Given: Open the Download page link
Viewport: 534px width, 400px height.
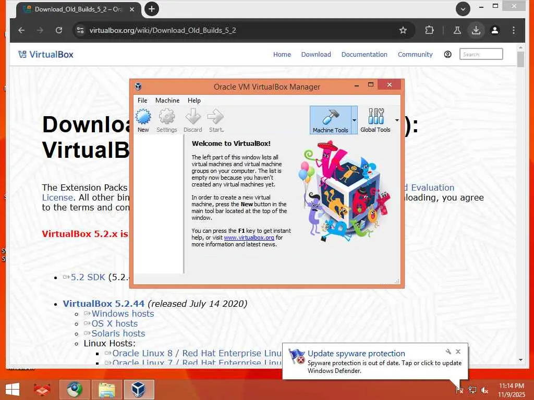Looking at the screenshot, I should click(x=316, y=54).
